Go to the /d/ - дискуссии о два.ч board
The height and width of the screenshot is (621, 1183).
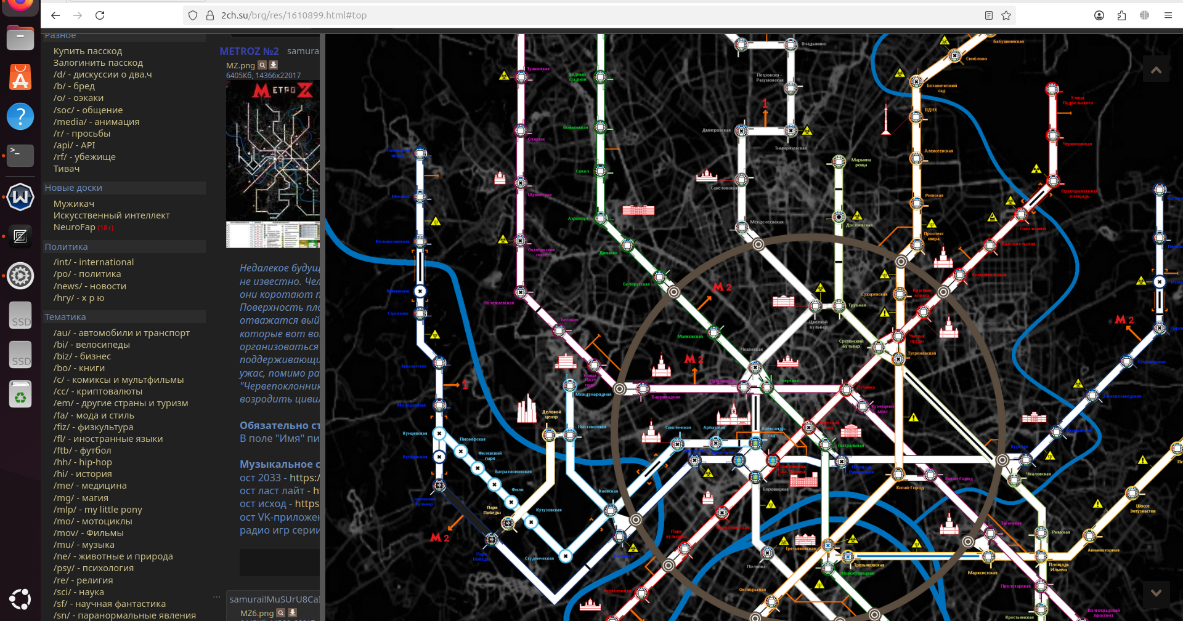click(102, 74)
